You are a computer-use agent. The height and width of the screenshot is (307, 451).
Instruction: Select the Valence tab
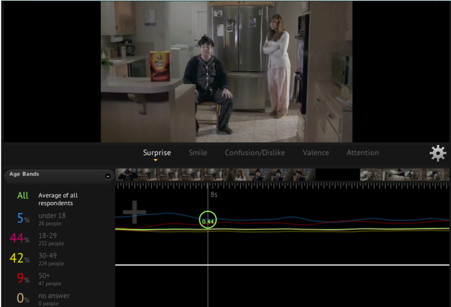click(316, 153)
